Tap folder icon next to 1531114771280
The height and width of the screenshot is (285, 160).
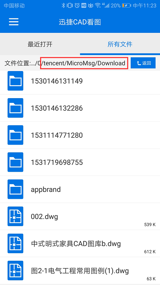[x=15, y=135]
